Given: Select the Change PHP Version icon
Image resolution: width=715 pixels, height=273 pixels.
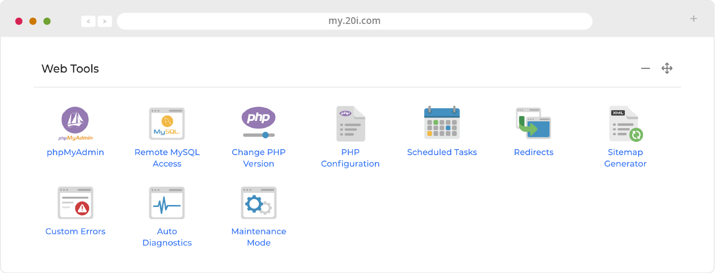Looking at the screenshot, I should click(x=258, y=123).
